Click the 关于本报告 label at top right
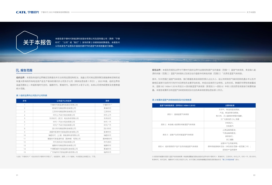This screenshot has width=272, height=185. pyautogui.click(x=251, y=12)
